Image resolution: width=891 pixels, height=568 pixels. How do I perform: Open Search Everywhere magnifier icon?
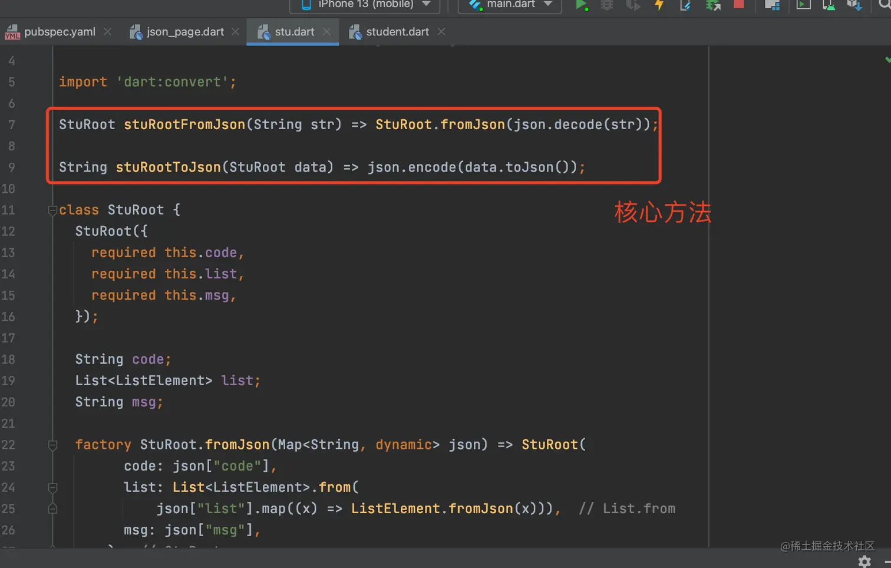[885, 4]
